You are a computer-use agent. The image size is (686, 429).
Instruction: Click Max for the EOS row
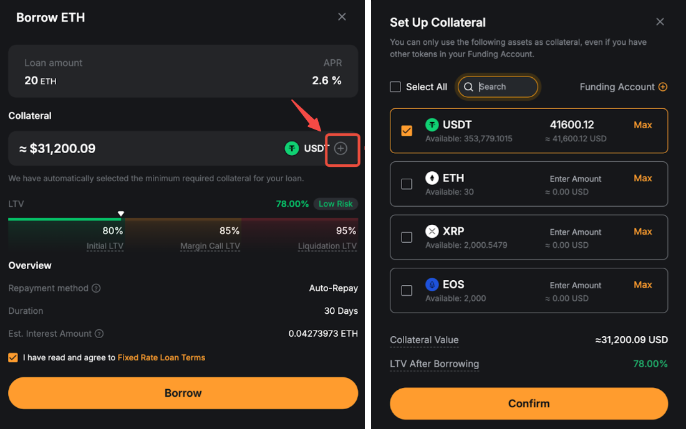642,285
